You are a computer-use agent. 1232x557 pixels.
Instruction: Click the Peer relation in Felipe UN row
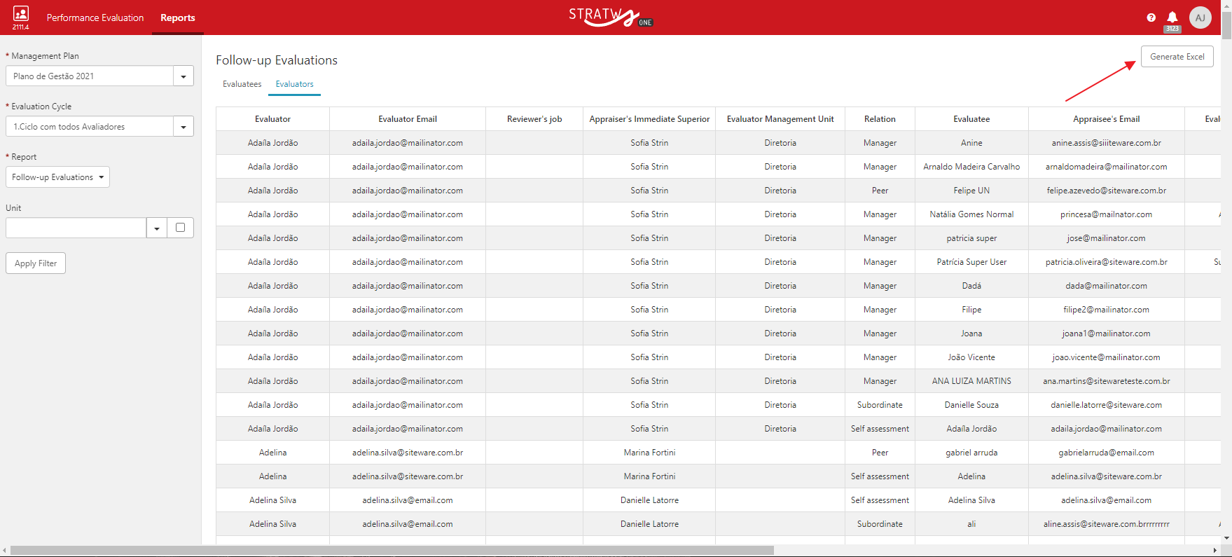click(x=880, y=191)
